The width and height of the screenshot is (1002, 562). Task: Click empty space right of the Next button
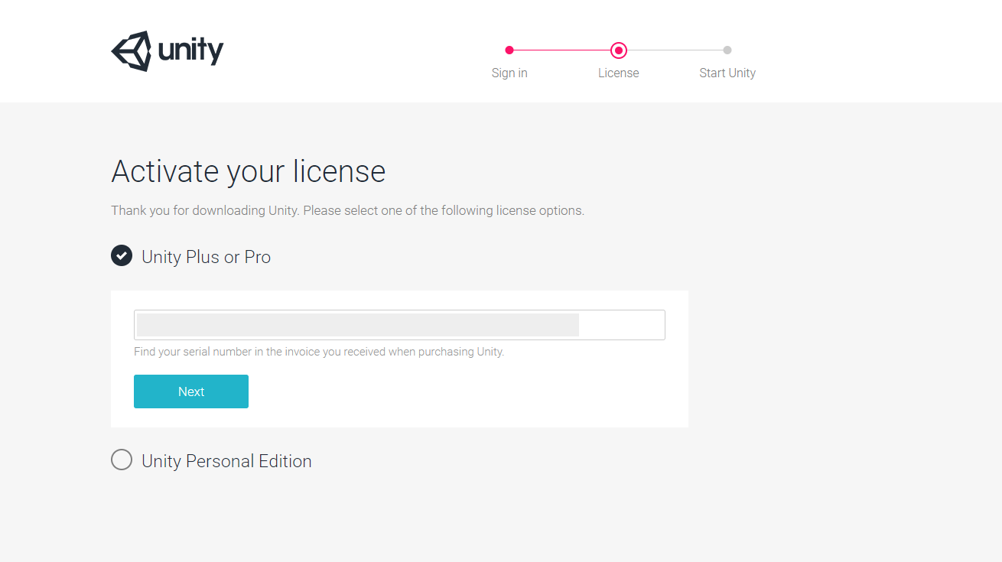[459, 391]
